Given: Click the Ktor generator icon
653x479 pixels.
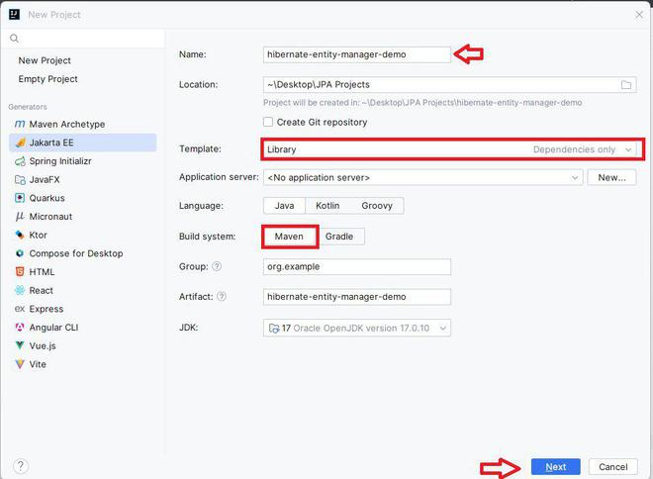Looking at the screenshot, I should click(20, 235).
